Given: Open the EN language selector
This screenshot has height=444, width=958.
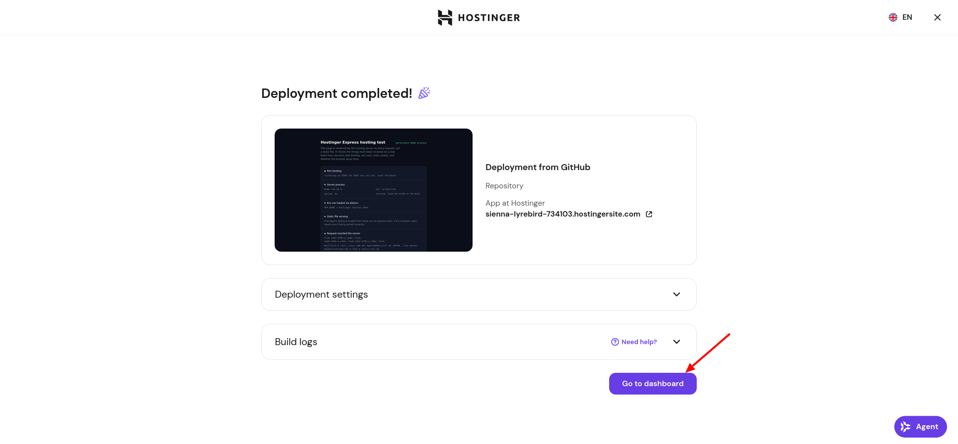Looking at the screenshot, I should point(900,17).
